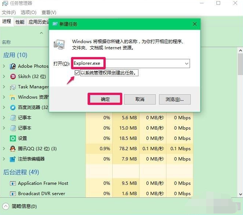Click the Broadcast DVR server icon
The height and width of the screenshot is (215, 243).
(13, 194)
